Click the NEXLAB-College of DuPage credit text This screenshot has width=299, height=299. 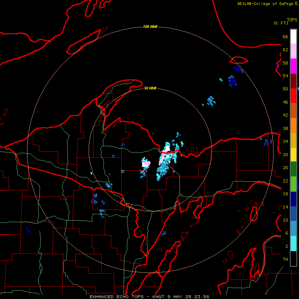coord(267,4)
